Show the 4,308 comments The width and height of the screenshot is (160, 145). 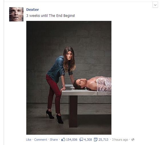point(88,140)
